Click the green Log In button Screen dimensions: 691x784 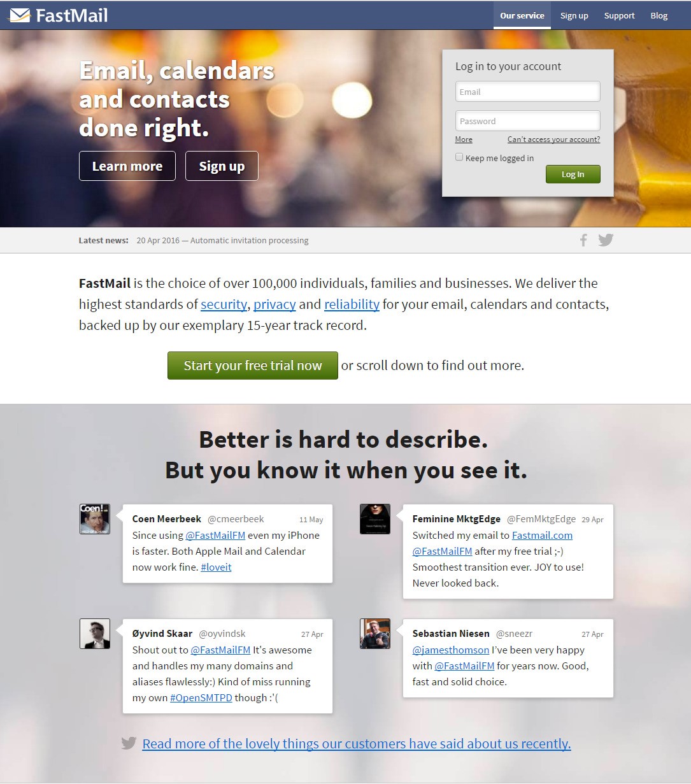573,174
